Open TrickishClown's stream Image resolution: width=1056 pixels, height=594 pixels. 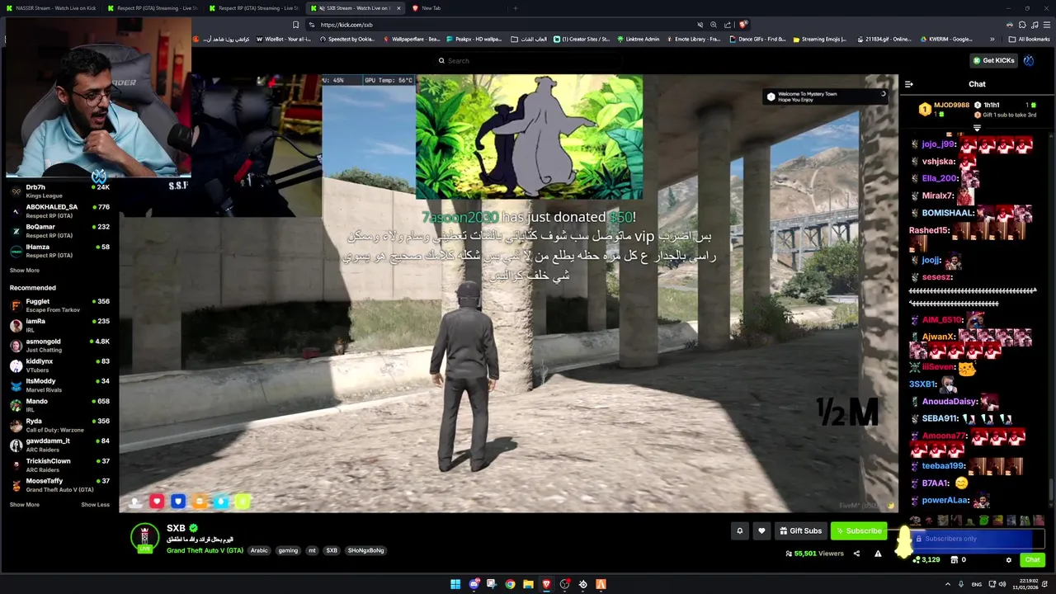59,465
